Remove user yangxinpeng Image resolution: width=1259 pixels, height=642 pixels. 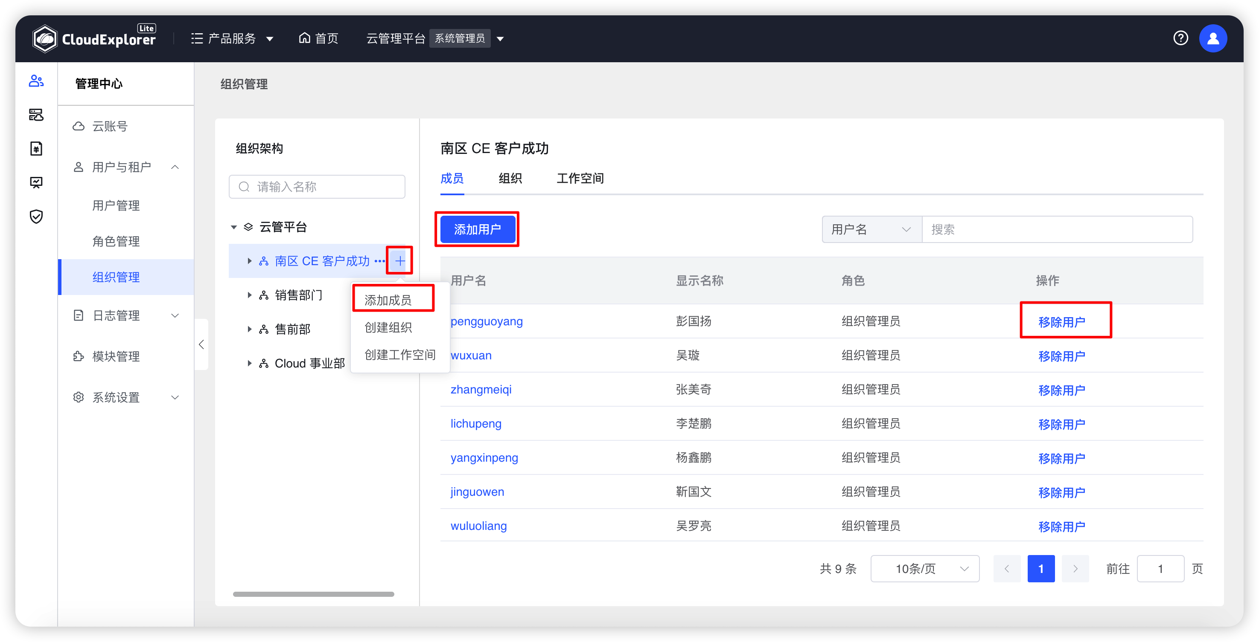(x=1061, y=458)
